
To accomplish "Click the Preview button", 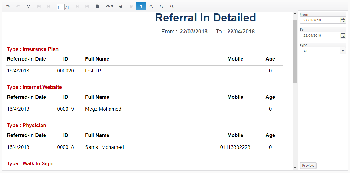I will click(308, 166).
